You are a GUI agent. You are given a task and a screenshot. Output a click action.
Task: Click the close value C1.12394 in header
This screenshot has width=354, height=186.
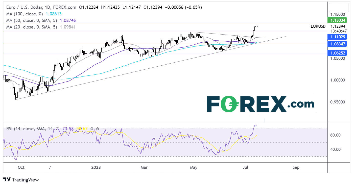[153, 7]
